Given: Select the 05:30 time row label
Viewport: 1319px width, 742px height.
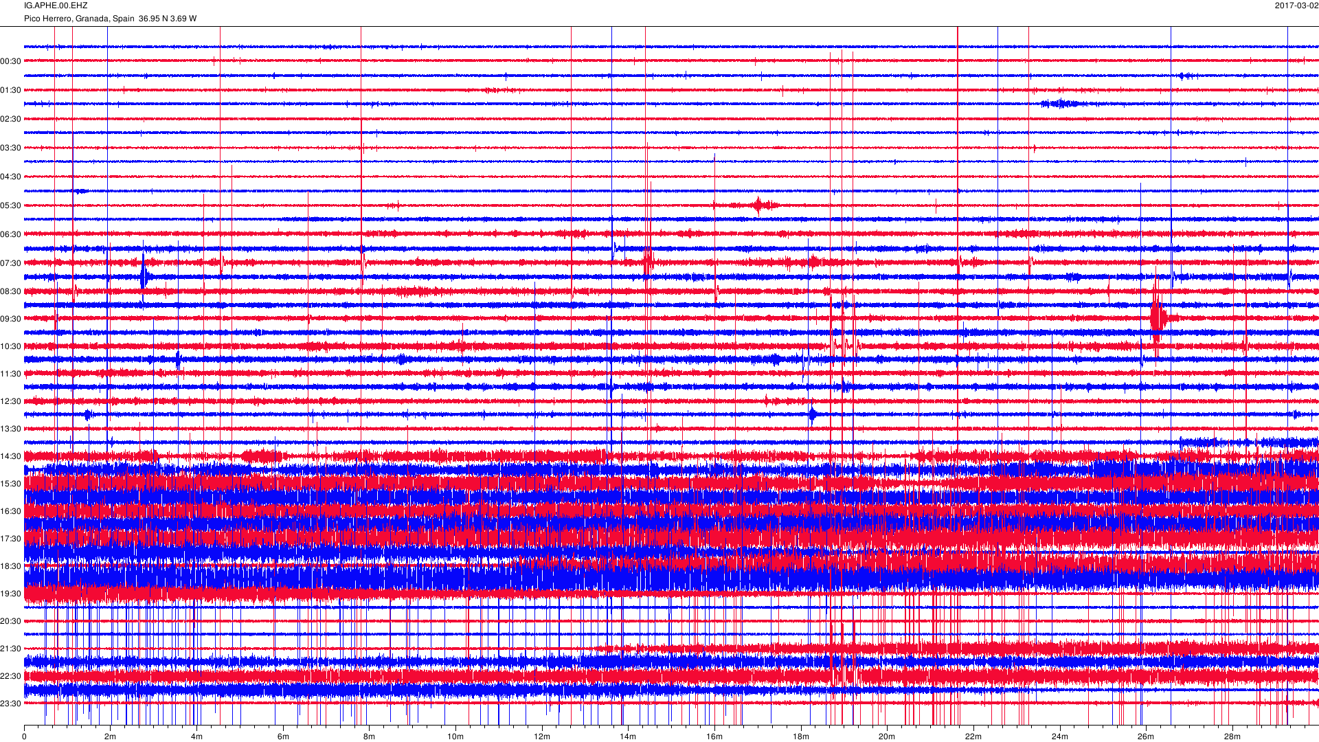Looking at the screenshot, I should pos(11,205).
